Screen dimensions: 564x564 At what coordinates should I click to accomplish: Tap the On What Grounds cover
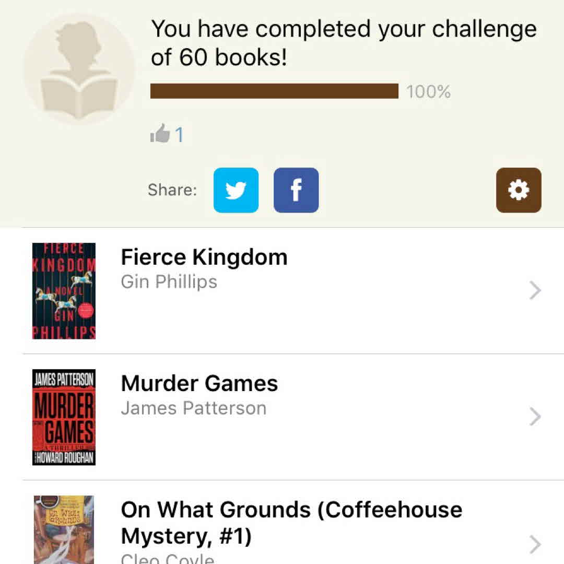tap(64, 530)
